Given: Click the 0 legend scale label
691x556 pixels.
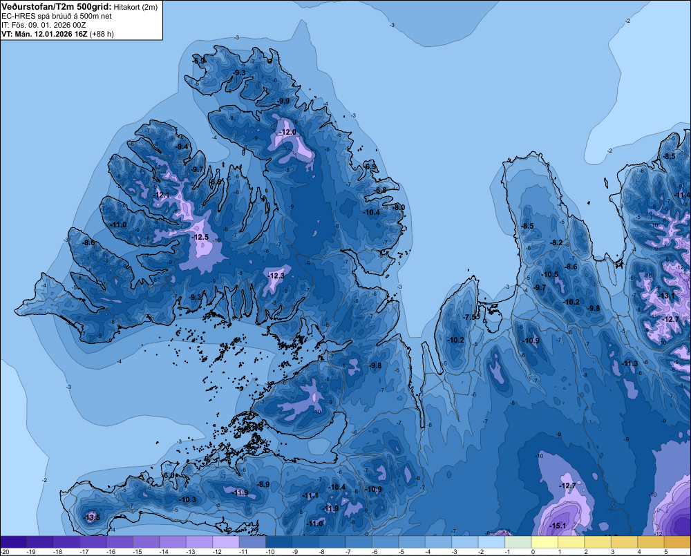Looking at the screenshot, I should click(533, 552).
